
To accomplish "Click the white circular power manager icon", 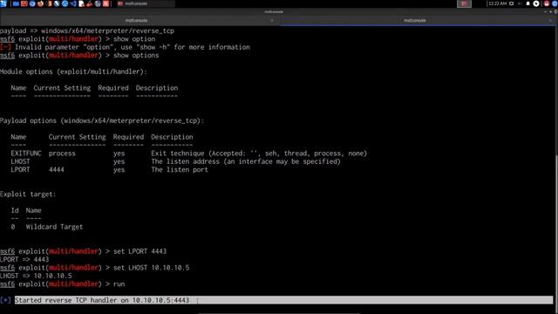I will coord(536,3).
